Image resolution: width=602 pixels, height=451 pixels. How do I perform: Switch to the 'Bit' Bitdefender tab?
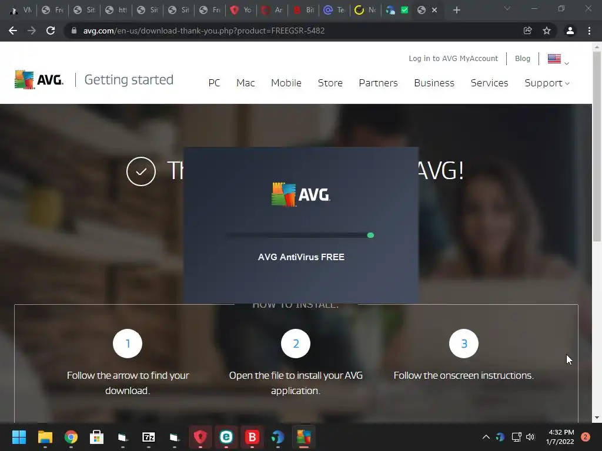[x=304, y=11]
